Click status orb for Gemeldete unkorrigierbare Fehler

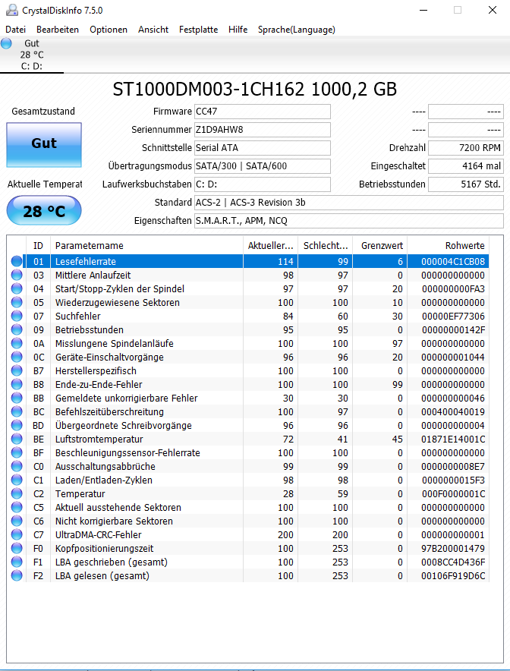17,398
